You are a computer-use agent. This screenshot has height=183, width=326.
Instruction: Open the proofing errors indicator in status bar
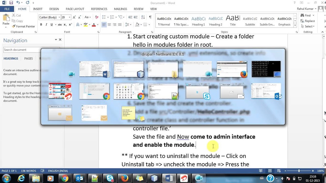(x=43, y=171)
